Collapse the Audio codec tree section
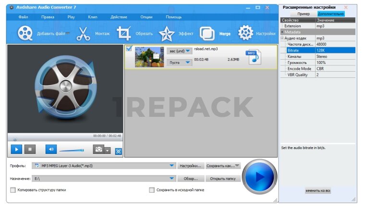Screen dimensions: 365x213 click(282, 38)
